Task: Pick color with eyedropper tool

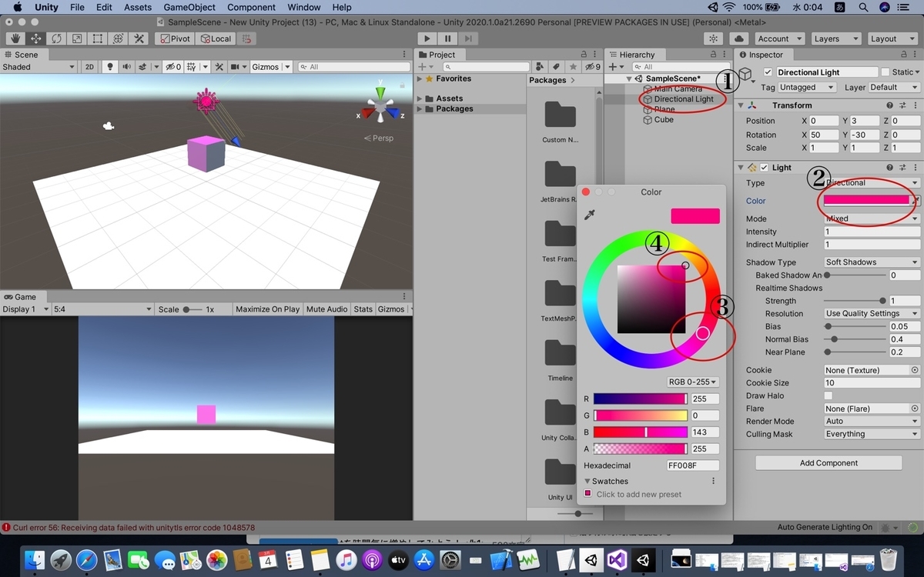Action: point(590,215)
